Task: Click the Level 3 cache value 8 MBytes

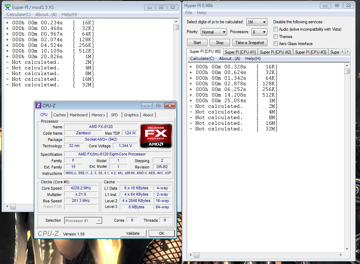Action: point(136,207)
